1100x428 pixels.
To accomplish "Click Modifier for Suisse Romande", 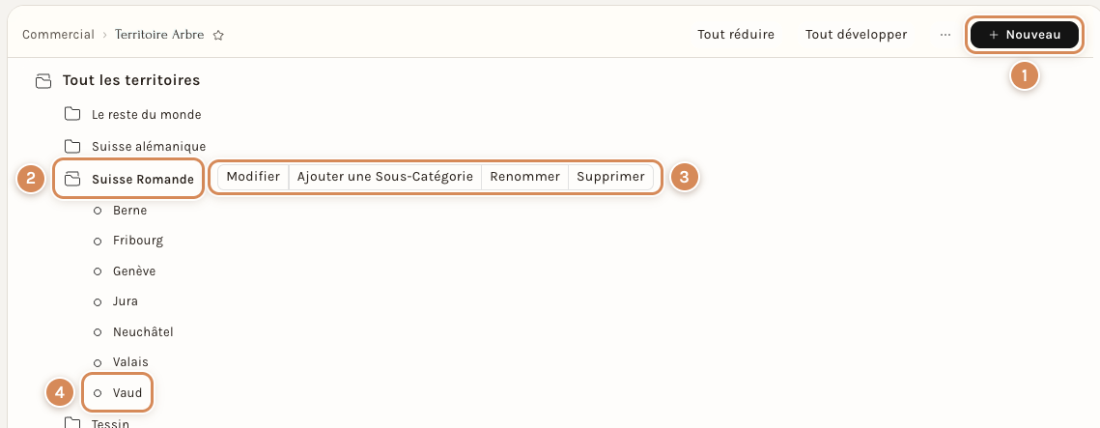I will 253,177.
